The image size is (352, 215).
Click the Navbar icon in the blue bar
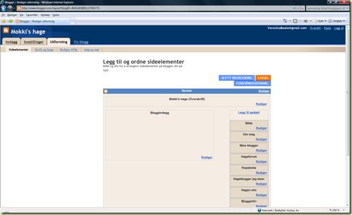pyautogui.click(x=106, y=91)
